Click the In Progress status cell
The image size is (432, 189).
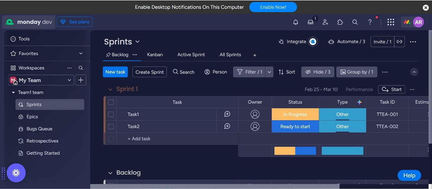295,114
